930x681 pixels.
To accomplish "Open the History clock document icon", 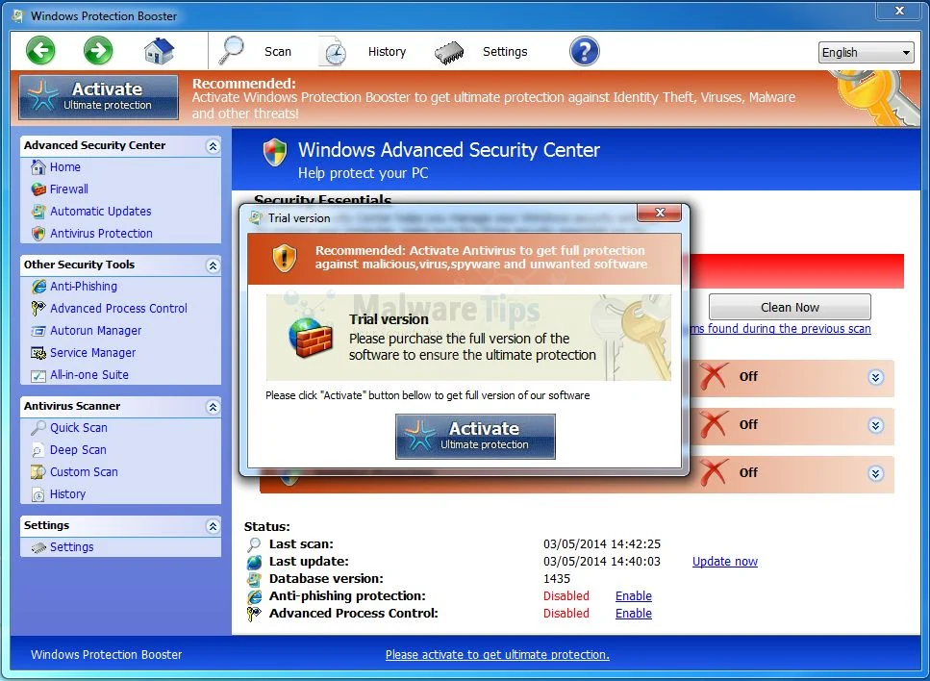I will pyautogui.click(x=333, y=51).
